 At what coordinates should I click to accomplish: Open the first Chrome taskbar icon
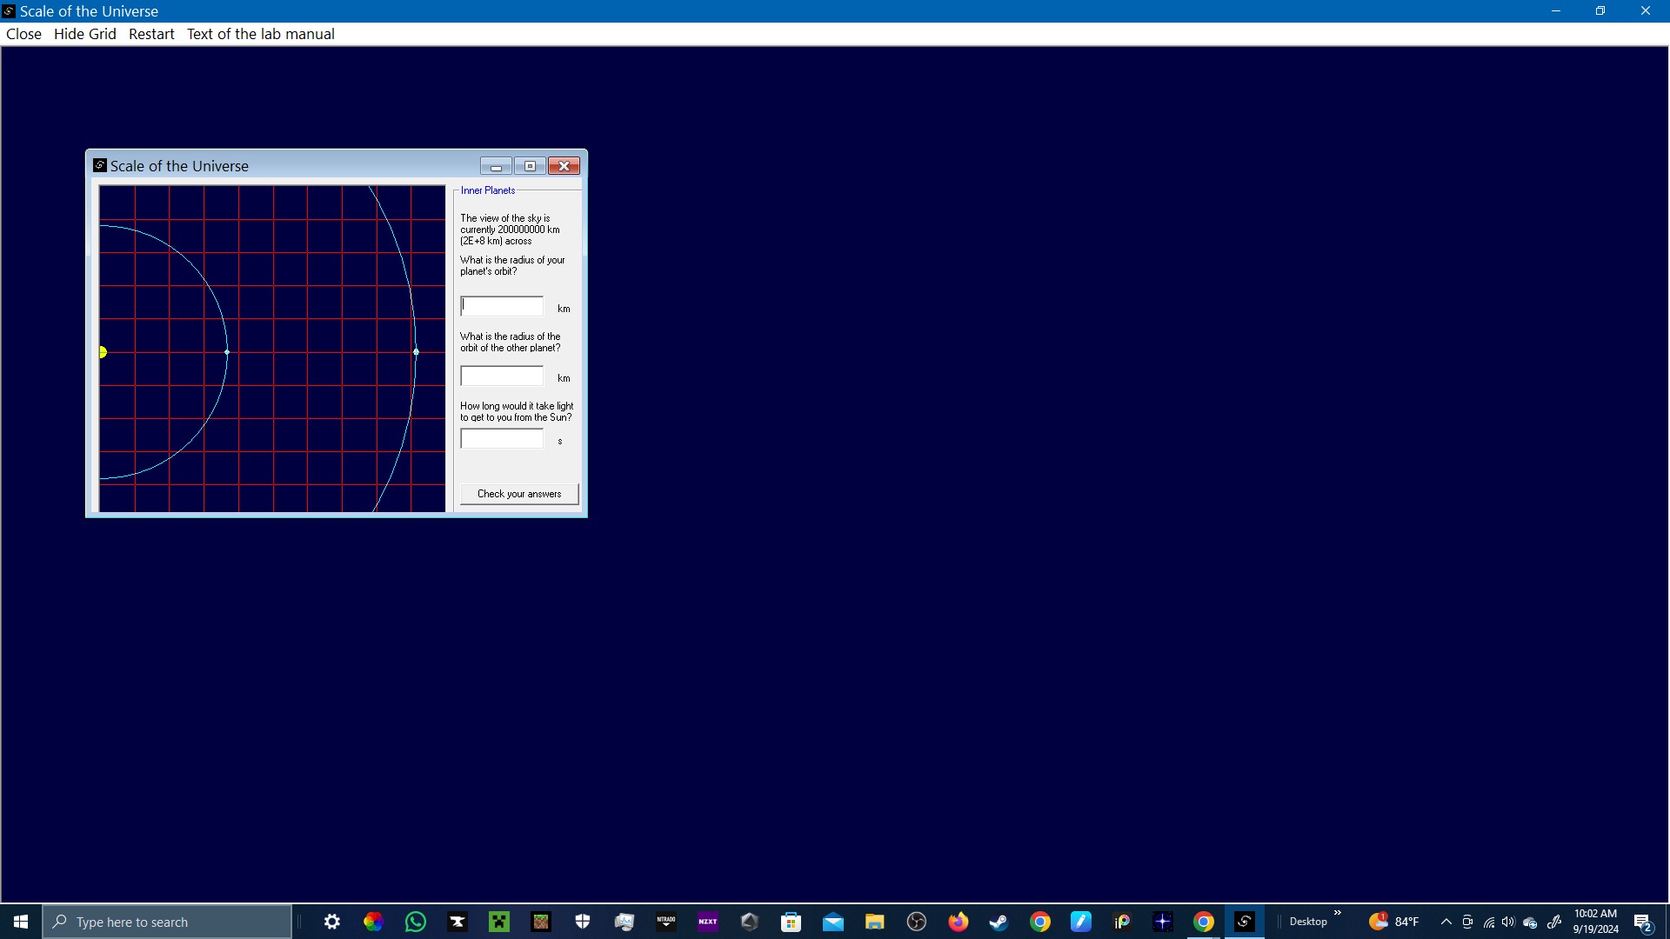1040,922
